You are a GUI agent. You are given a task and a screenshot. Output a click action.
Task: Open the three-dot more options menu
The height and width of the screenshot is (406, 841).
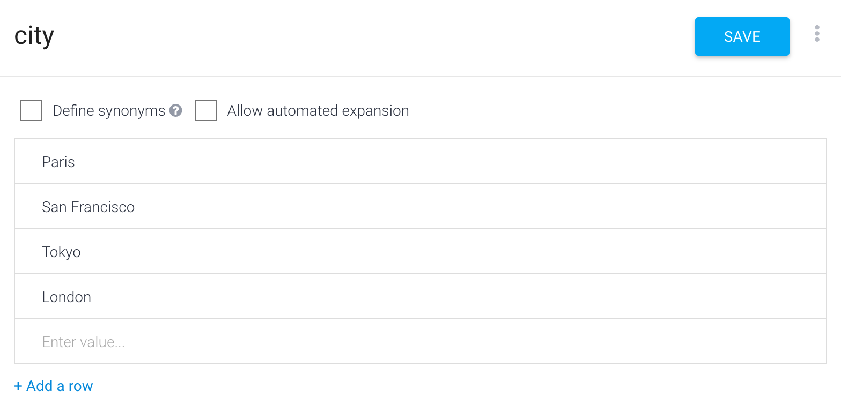[x=817, y=33]
